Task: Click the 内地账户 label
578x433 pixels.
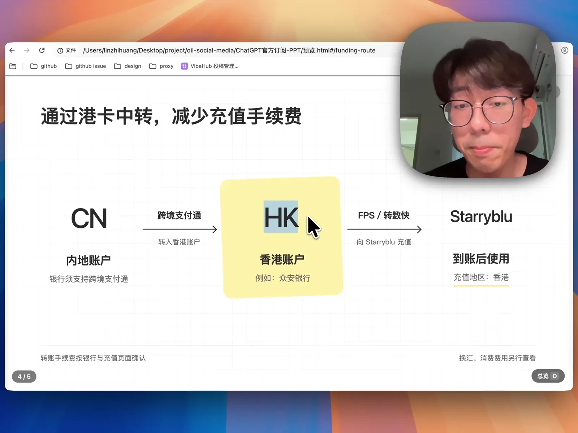Action: 89,260
